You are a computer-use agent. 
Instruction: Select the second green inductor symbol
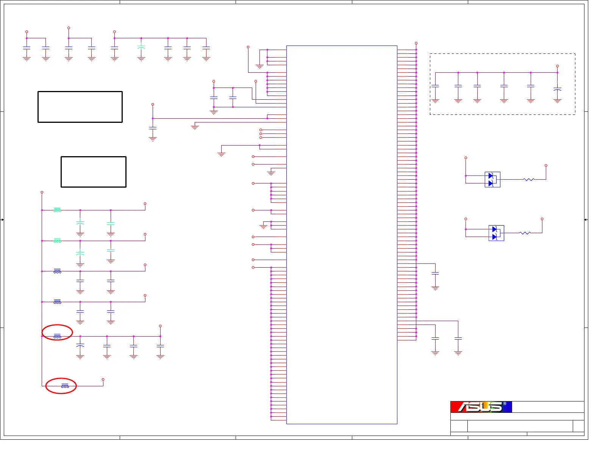coord(57,240)
